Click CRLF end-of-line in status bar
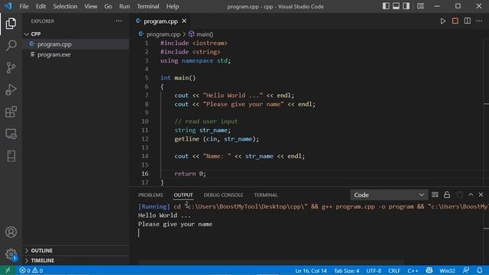The width and height of the screenshot is (489, 275). [394, 270]
